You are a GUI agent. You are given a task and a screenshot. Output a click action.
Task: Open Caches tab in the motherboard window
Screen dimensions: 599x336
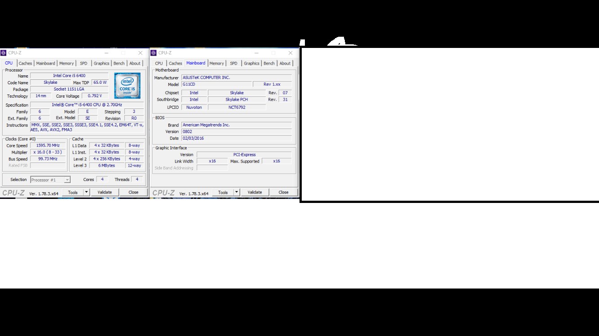tap(175, 63)
